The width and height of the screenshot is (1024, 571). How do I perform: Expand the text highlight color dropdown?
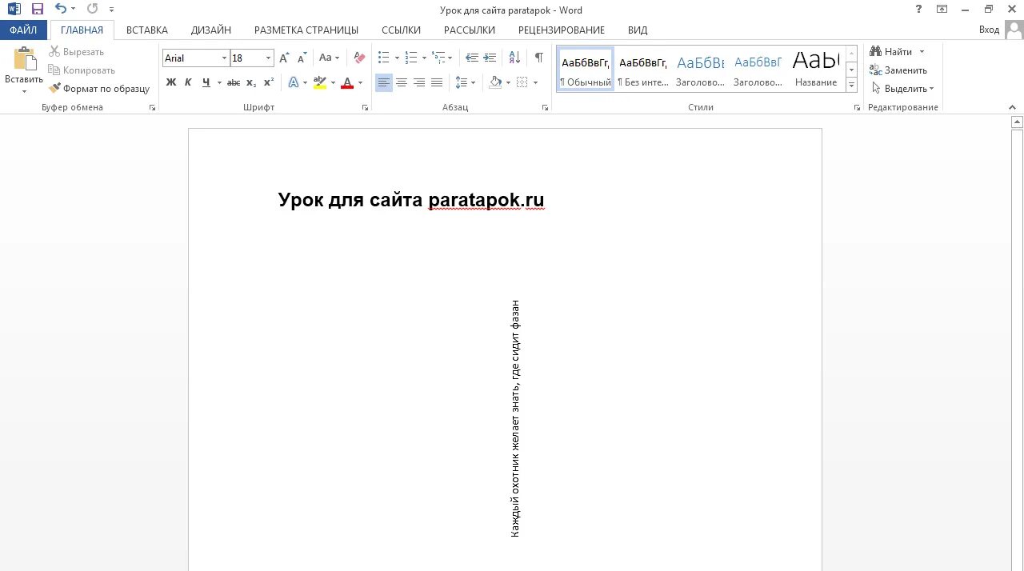pos(333,82)
